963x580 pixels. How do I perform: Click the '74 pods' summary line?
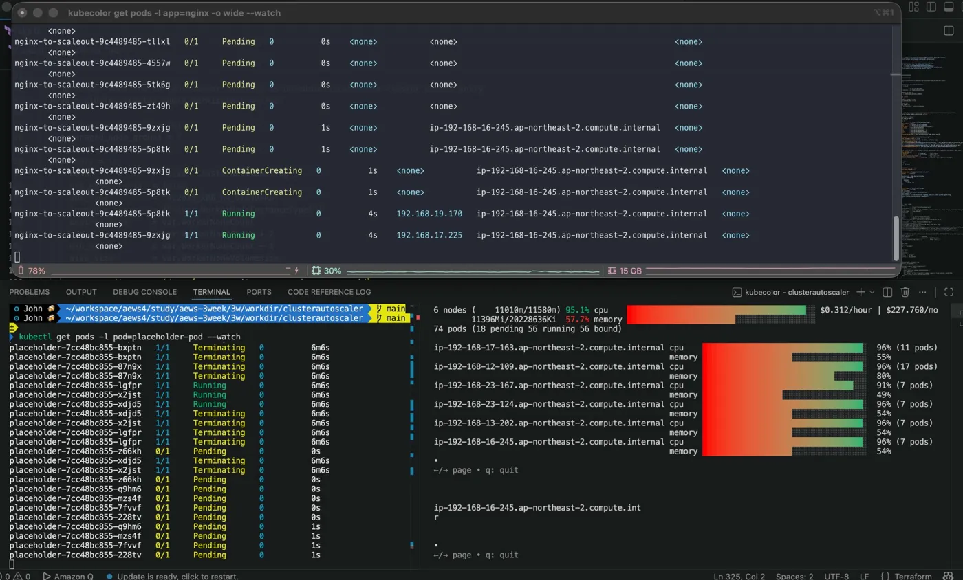point(528,328)
